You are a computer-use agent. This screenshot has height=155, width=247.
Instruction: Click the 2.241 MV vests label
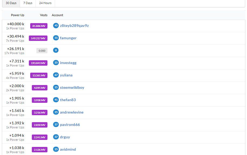coord(40,137)
